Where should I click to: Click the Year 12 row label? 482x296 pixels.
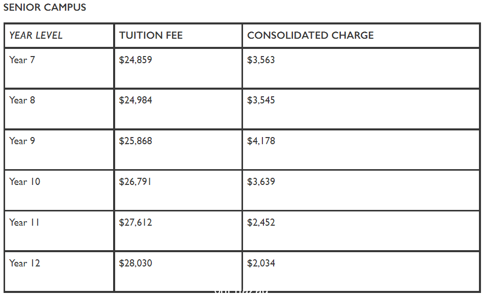(x=24, y=263)
